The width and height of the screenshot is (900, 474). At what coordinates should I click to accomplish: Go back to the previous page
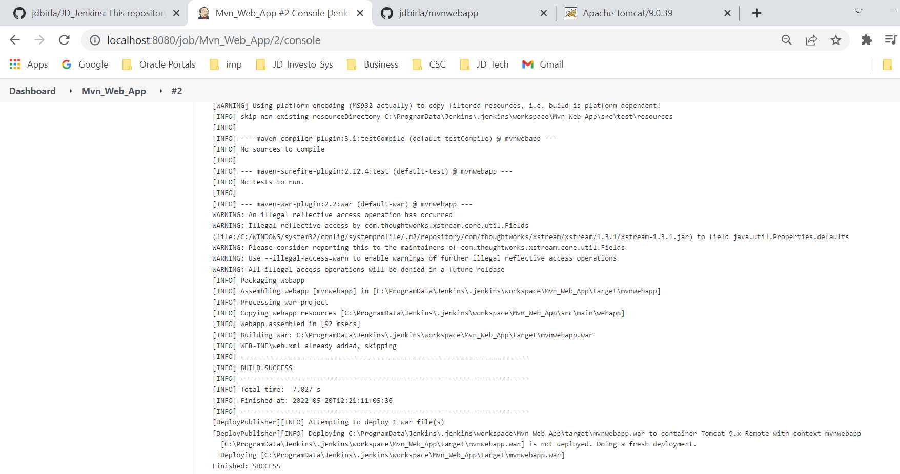pos(15,40)
